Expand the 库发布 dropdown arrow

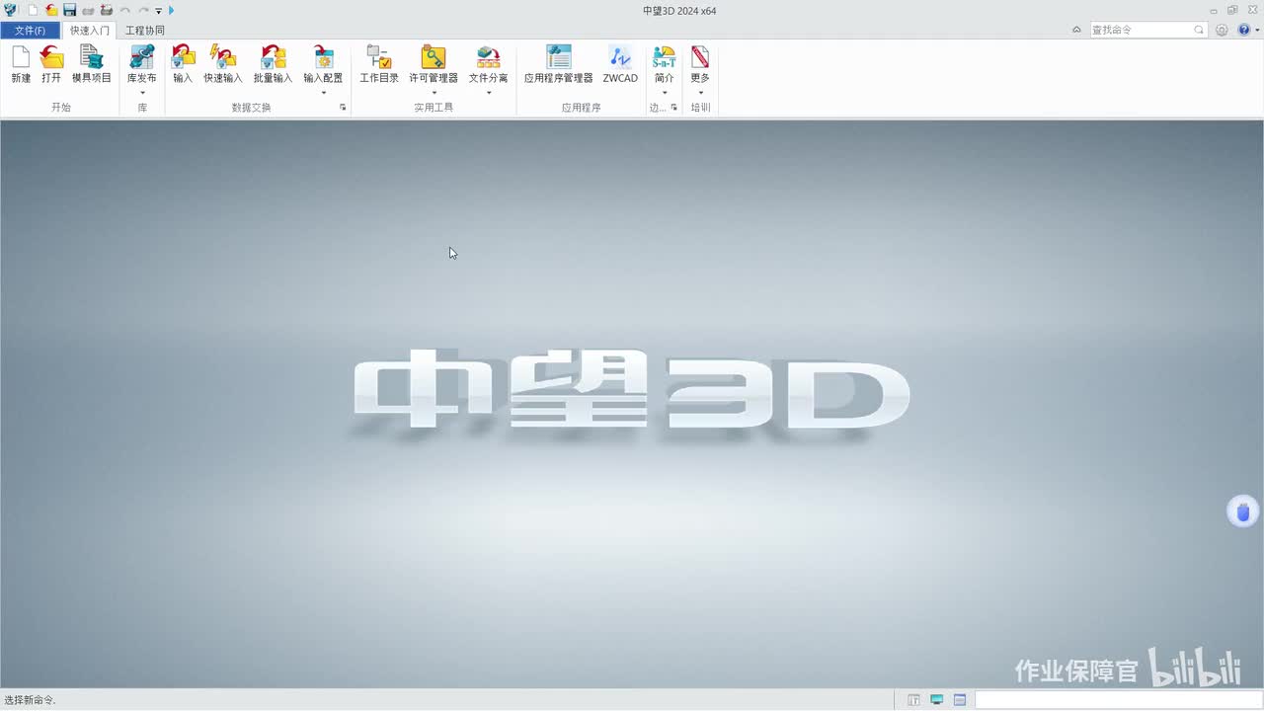point(142,93)
